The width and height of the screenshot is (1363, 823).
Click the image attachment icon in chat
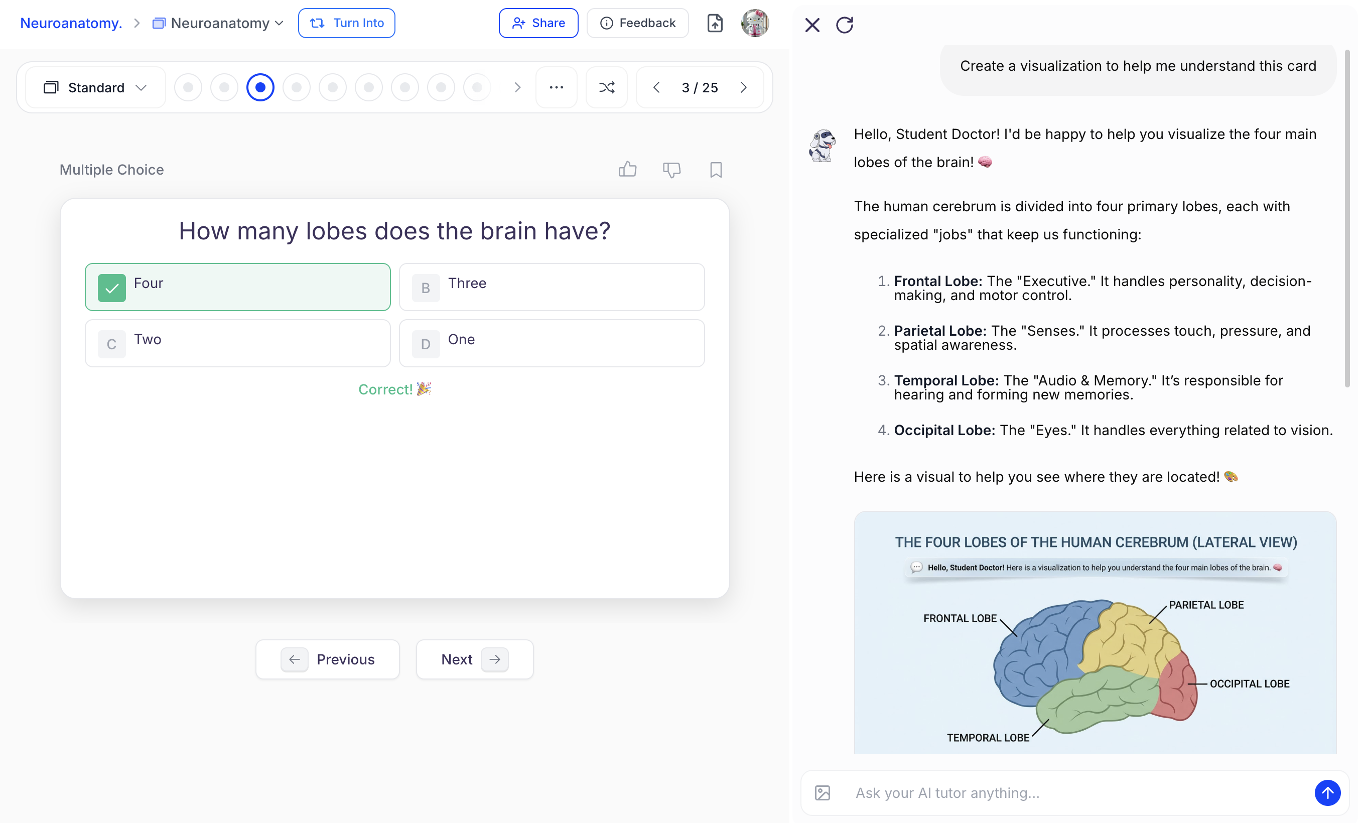tap(823, 792)
